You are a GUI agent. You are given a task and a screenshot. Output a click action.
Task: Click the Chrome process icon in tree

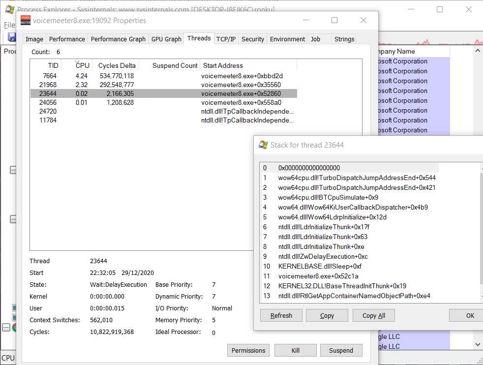16,328
